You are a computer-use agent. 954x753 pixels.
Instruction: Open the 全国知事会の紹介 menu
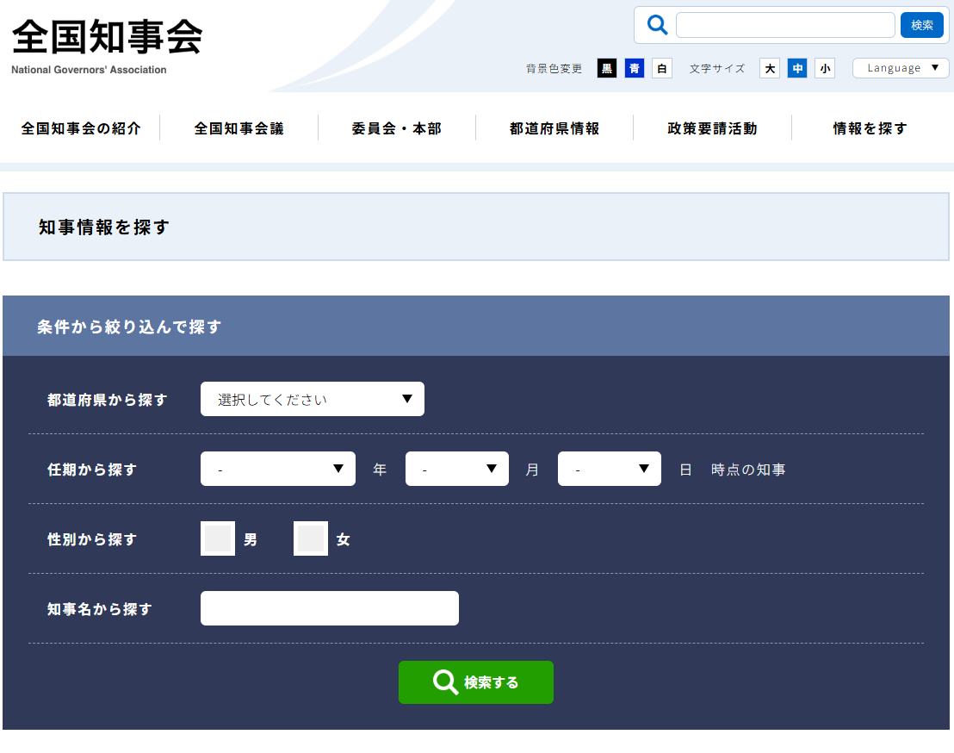[x=81, y=128]
